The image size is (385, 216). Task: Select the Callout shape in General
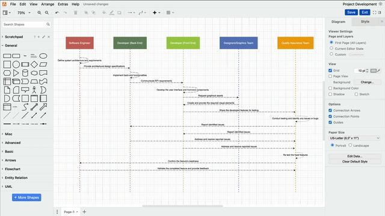(25, 90)
